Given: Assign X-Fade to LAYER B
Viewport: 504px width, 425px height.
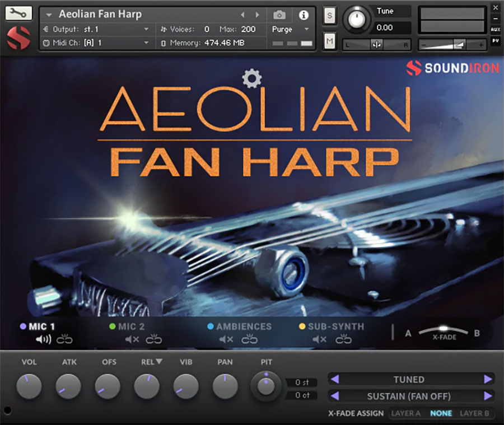Looking at the screenshot, I should point(474,413).
